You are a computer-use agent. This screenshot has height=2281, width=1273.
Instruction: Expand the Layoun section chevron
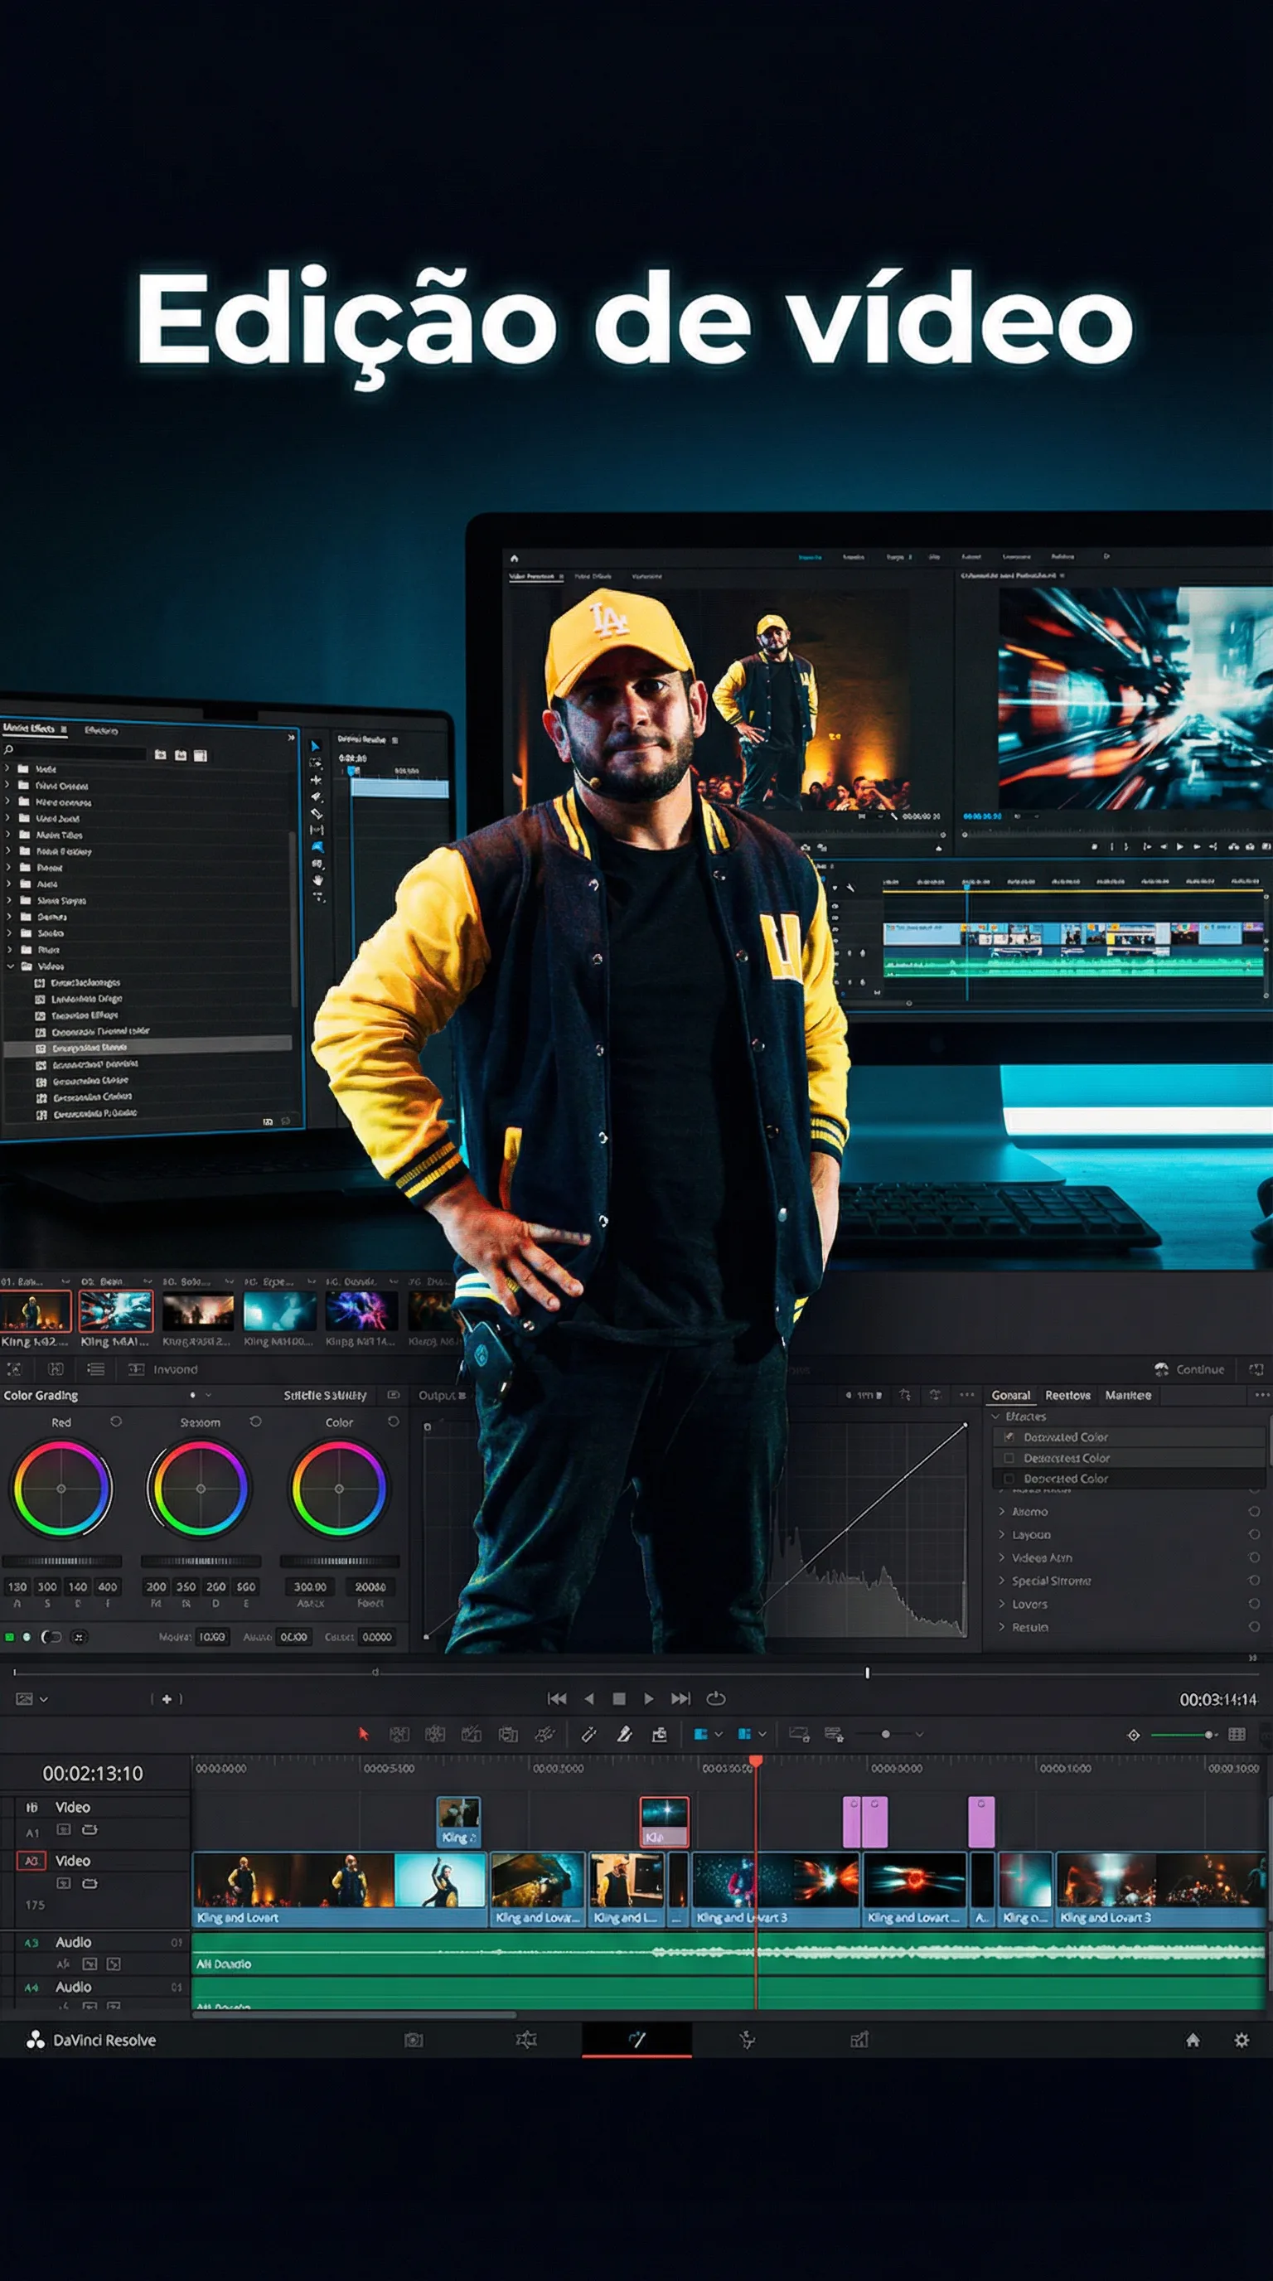(1002, 1534)
